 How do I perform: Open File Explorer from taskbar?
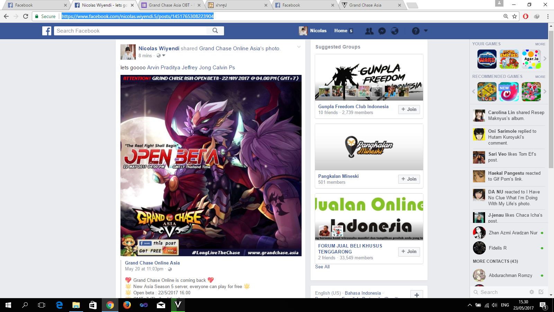pyautogui.click(x=76, y=305)
